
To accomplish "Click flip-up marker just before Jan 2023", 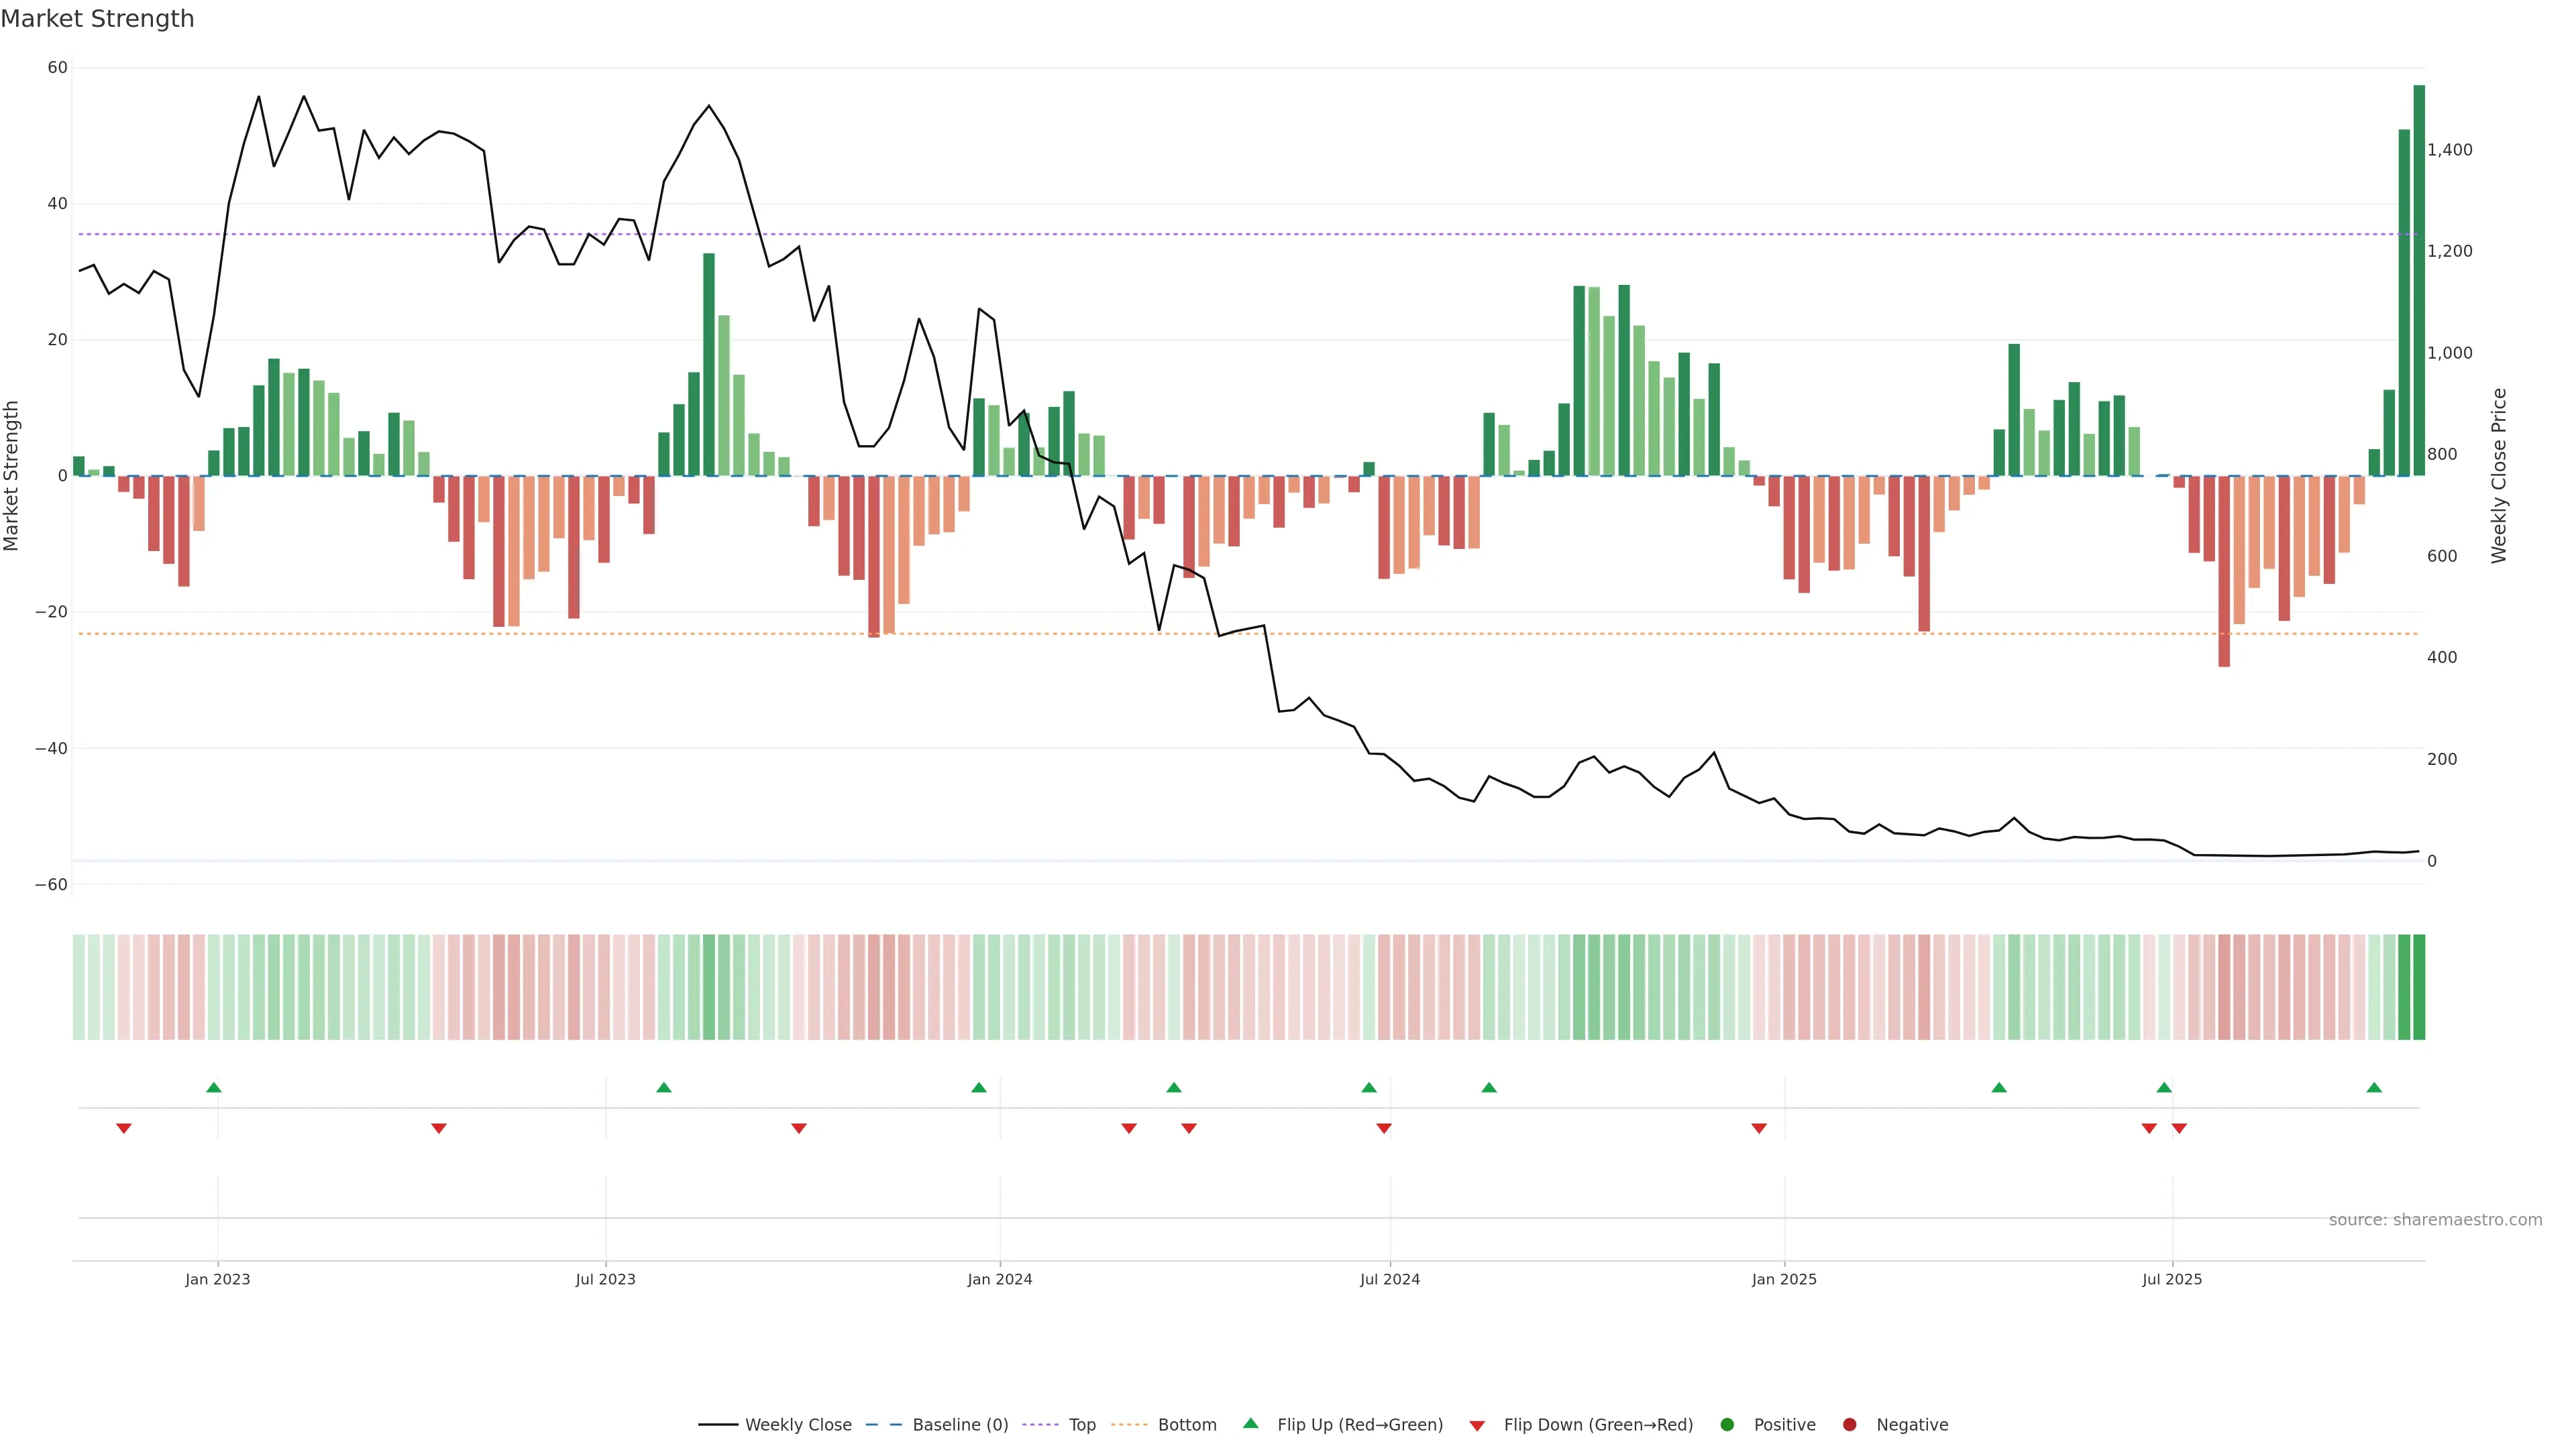I will coord(213,1087).
